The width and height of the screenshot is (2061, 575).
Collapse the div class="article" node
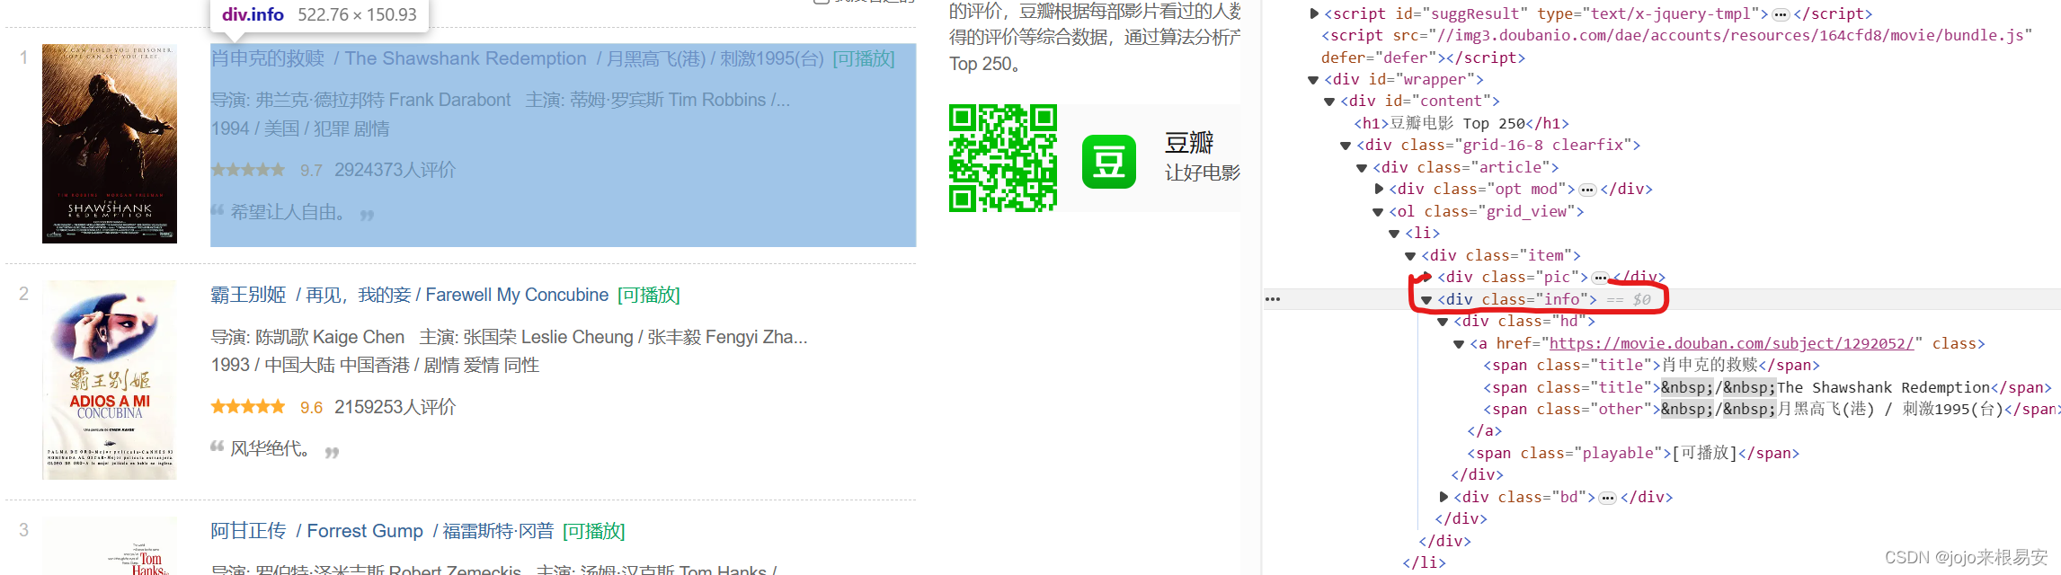point(1362,168)
